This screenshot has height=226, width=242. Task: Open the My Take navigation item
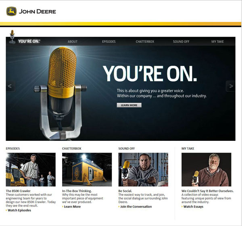[217, 42]
